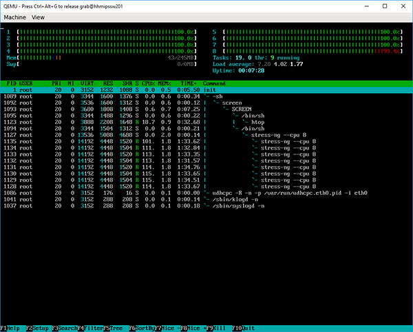Select the -sh process row PID 1089
The image size is (413, 332).
[206, 96]
